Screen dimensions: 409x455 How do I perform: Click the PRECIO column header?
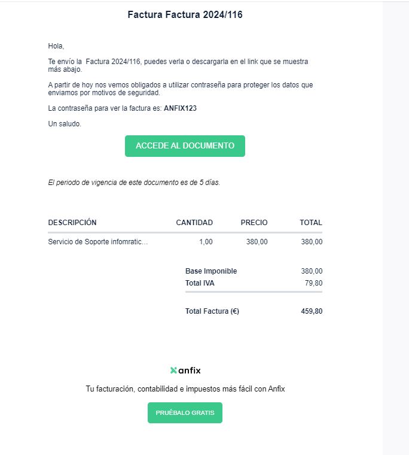pos(254,223)
